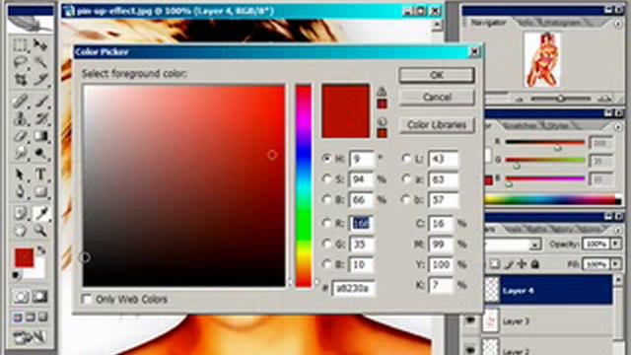Select the Lab a radio button

406,179
